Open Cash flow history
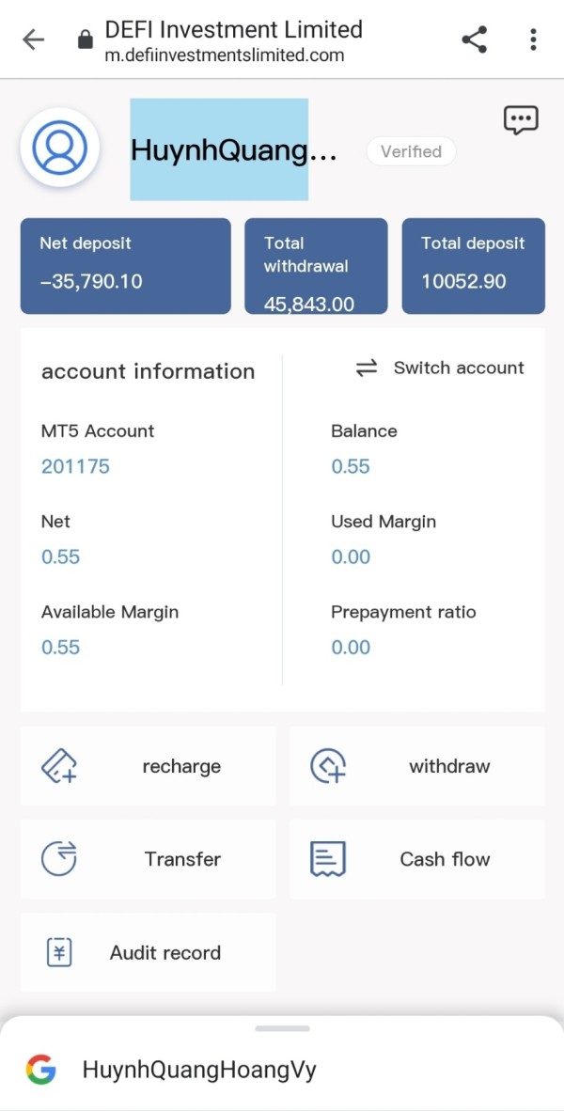The height and width of the screenshot is (1111, 564). 417,859
